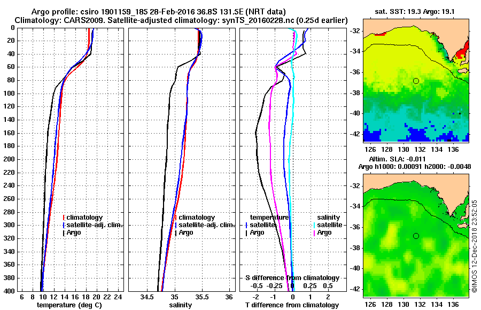Click the temperature (deg C) axis label

click(x=69, y=305)
